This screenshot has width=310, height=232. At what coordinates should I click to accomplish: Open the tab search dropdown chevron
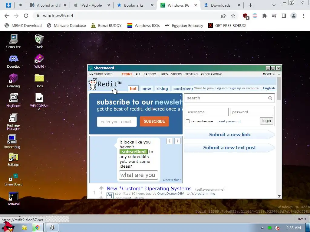pyautogui.click(x=274, y=5)
